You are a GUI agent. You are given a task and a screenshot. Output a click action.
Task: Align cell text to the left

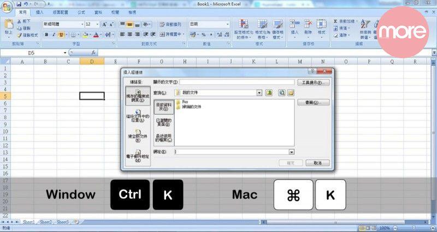pyautogui.click(x=122, y=34)
